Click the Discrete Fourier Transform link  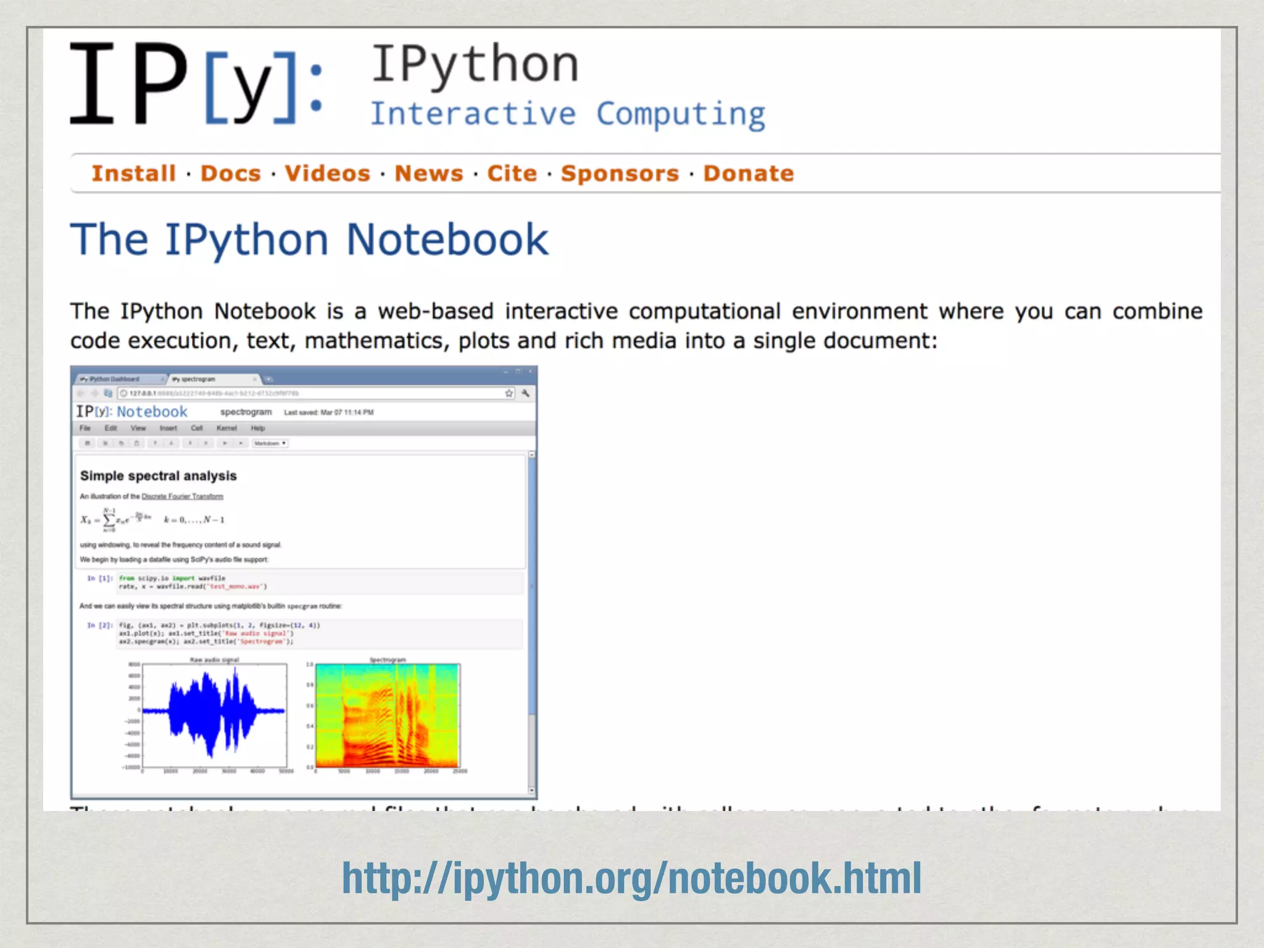coord(183,496)
